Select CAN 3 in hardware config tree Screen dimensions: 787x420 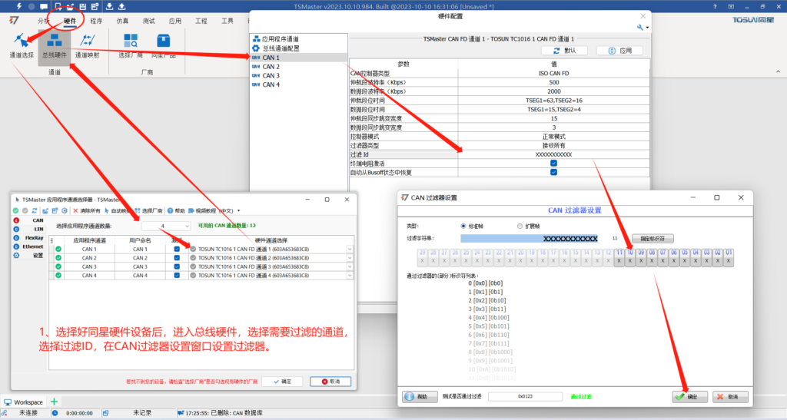coord(271,76)
